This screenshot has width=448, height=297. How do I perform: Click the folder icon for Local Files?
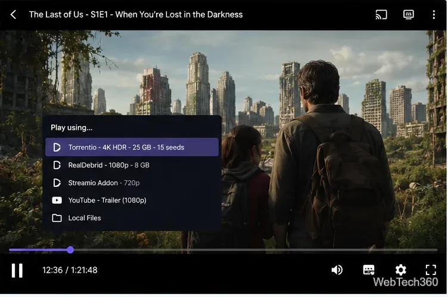point(57,218)
